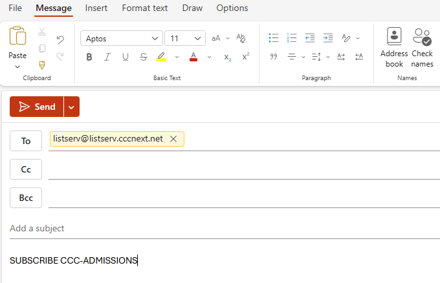This screenshot has height=283, width=440.
Task: Click the SUBSCRIBE CCC-ADMISSIONS body text
Action: (x=74, y=260)
